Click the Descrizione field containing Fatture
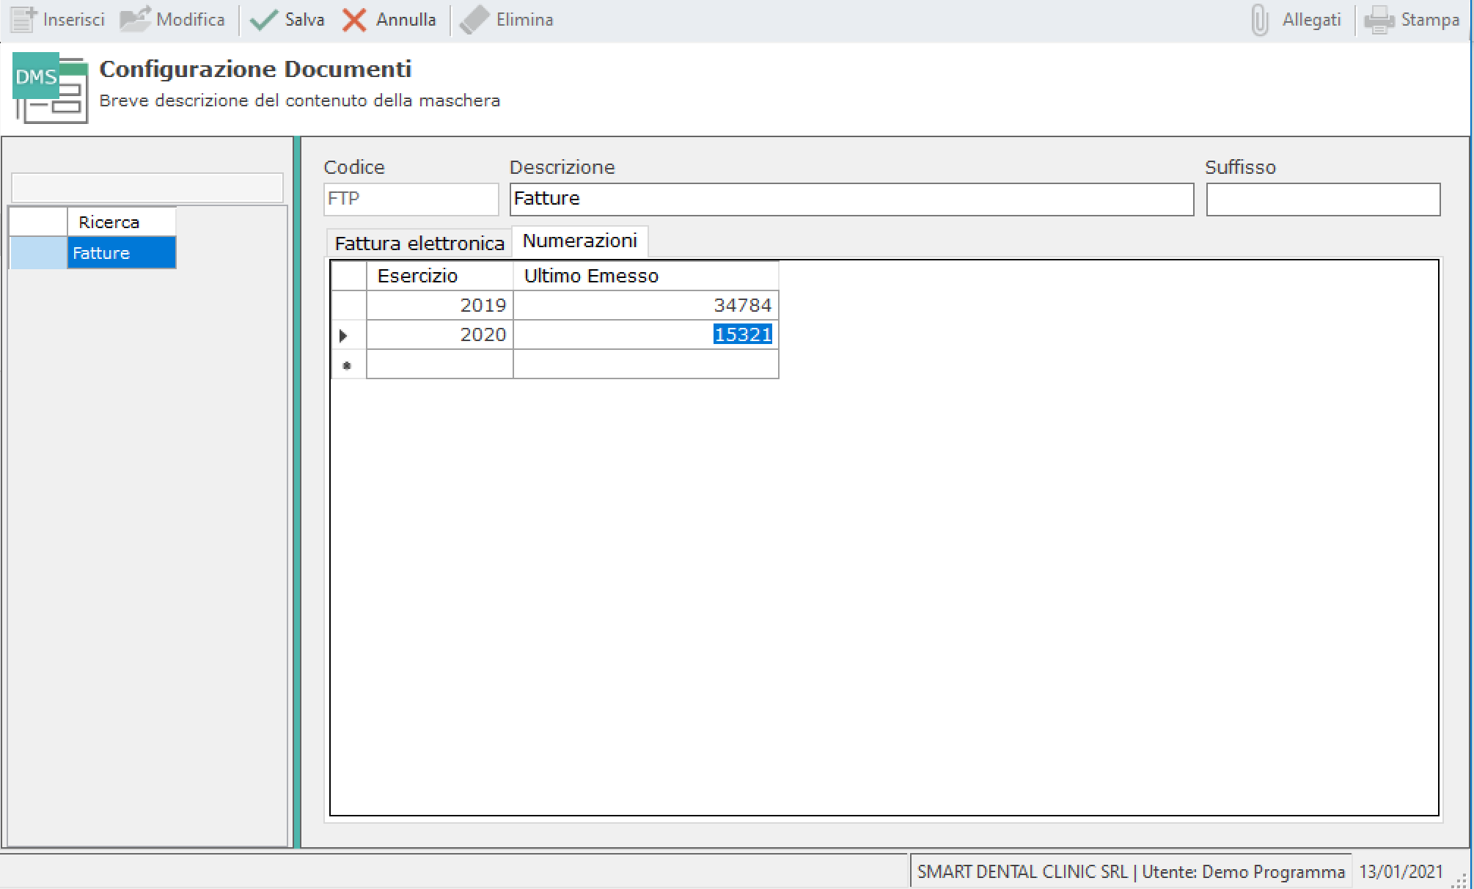1474x889 pixels. (851, 199)
